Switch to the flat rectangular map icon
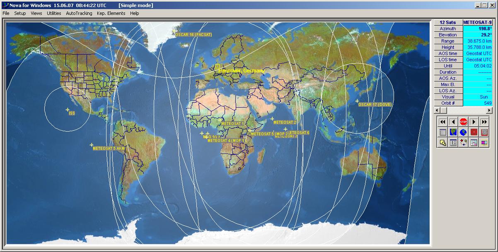 453,132
